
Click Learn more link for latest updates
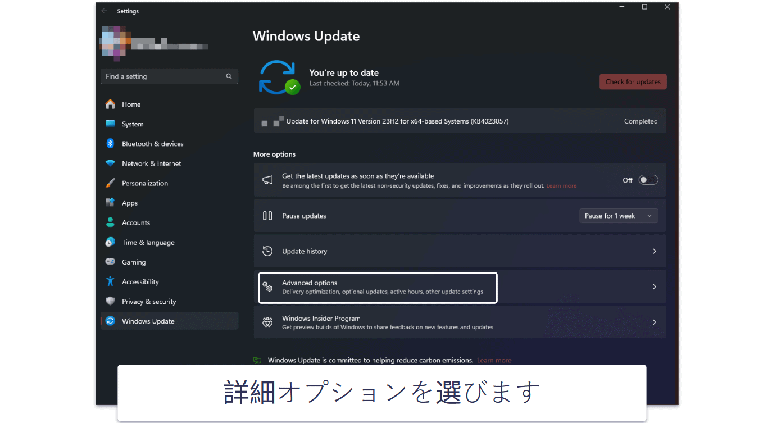coord(561,186)
